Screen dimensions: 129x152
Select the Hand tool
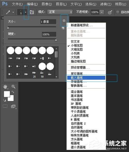point(5,87)
